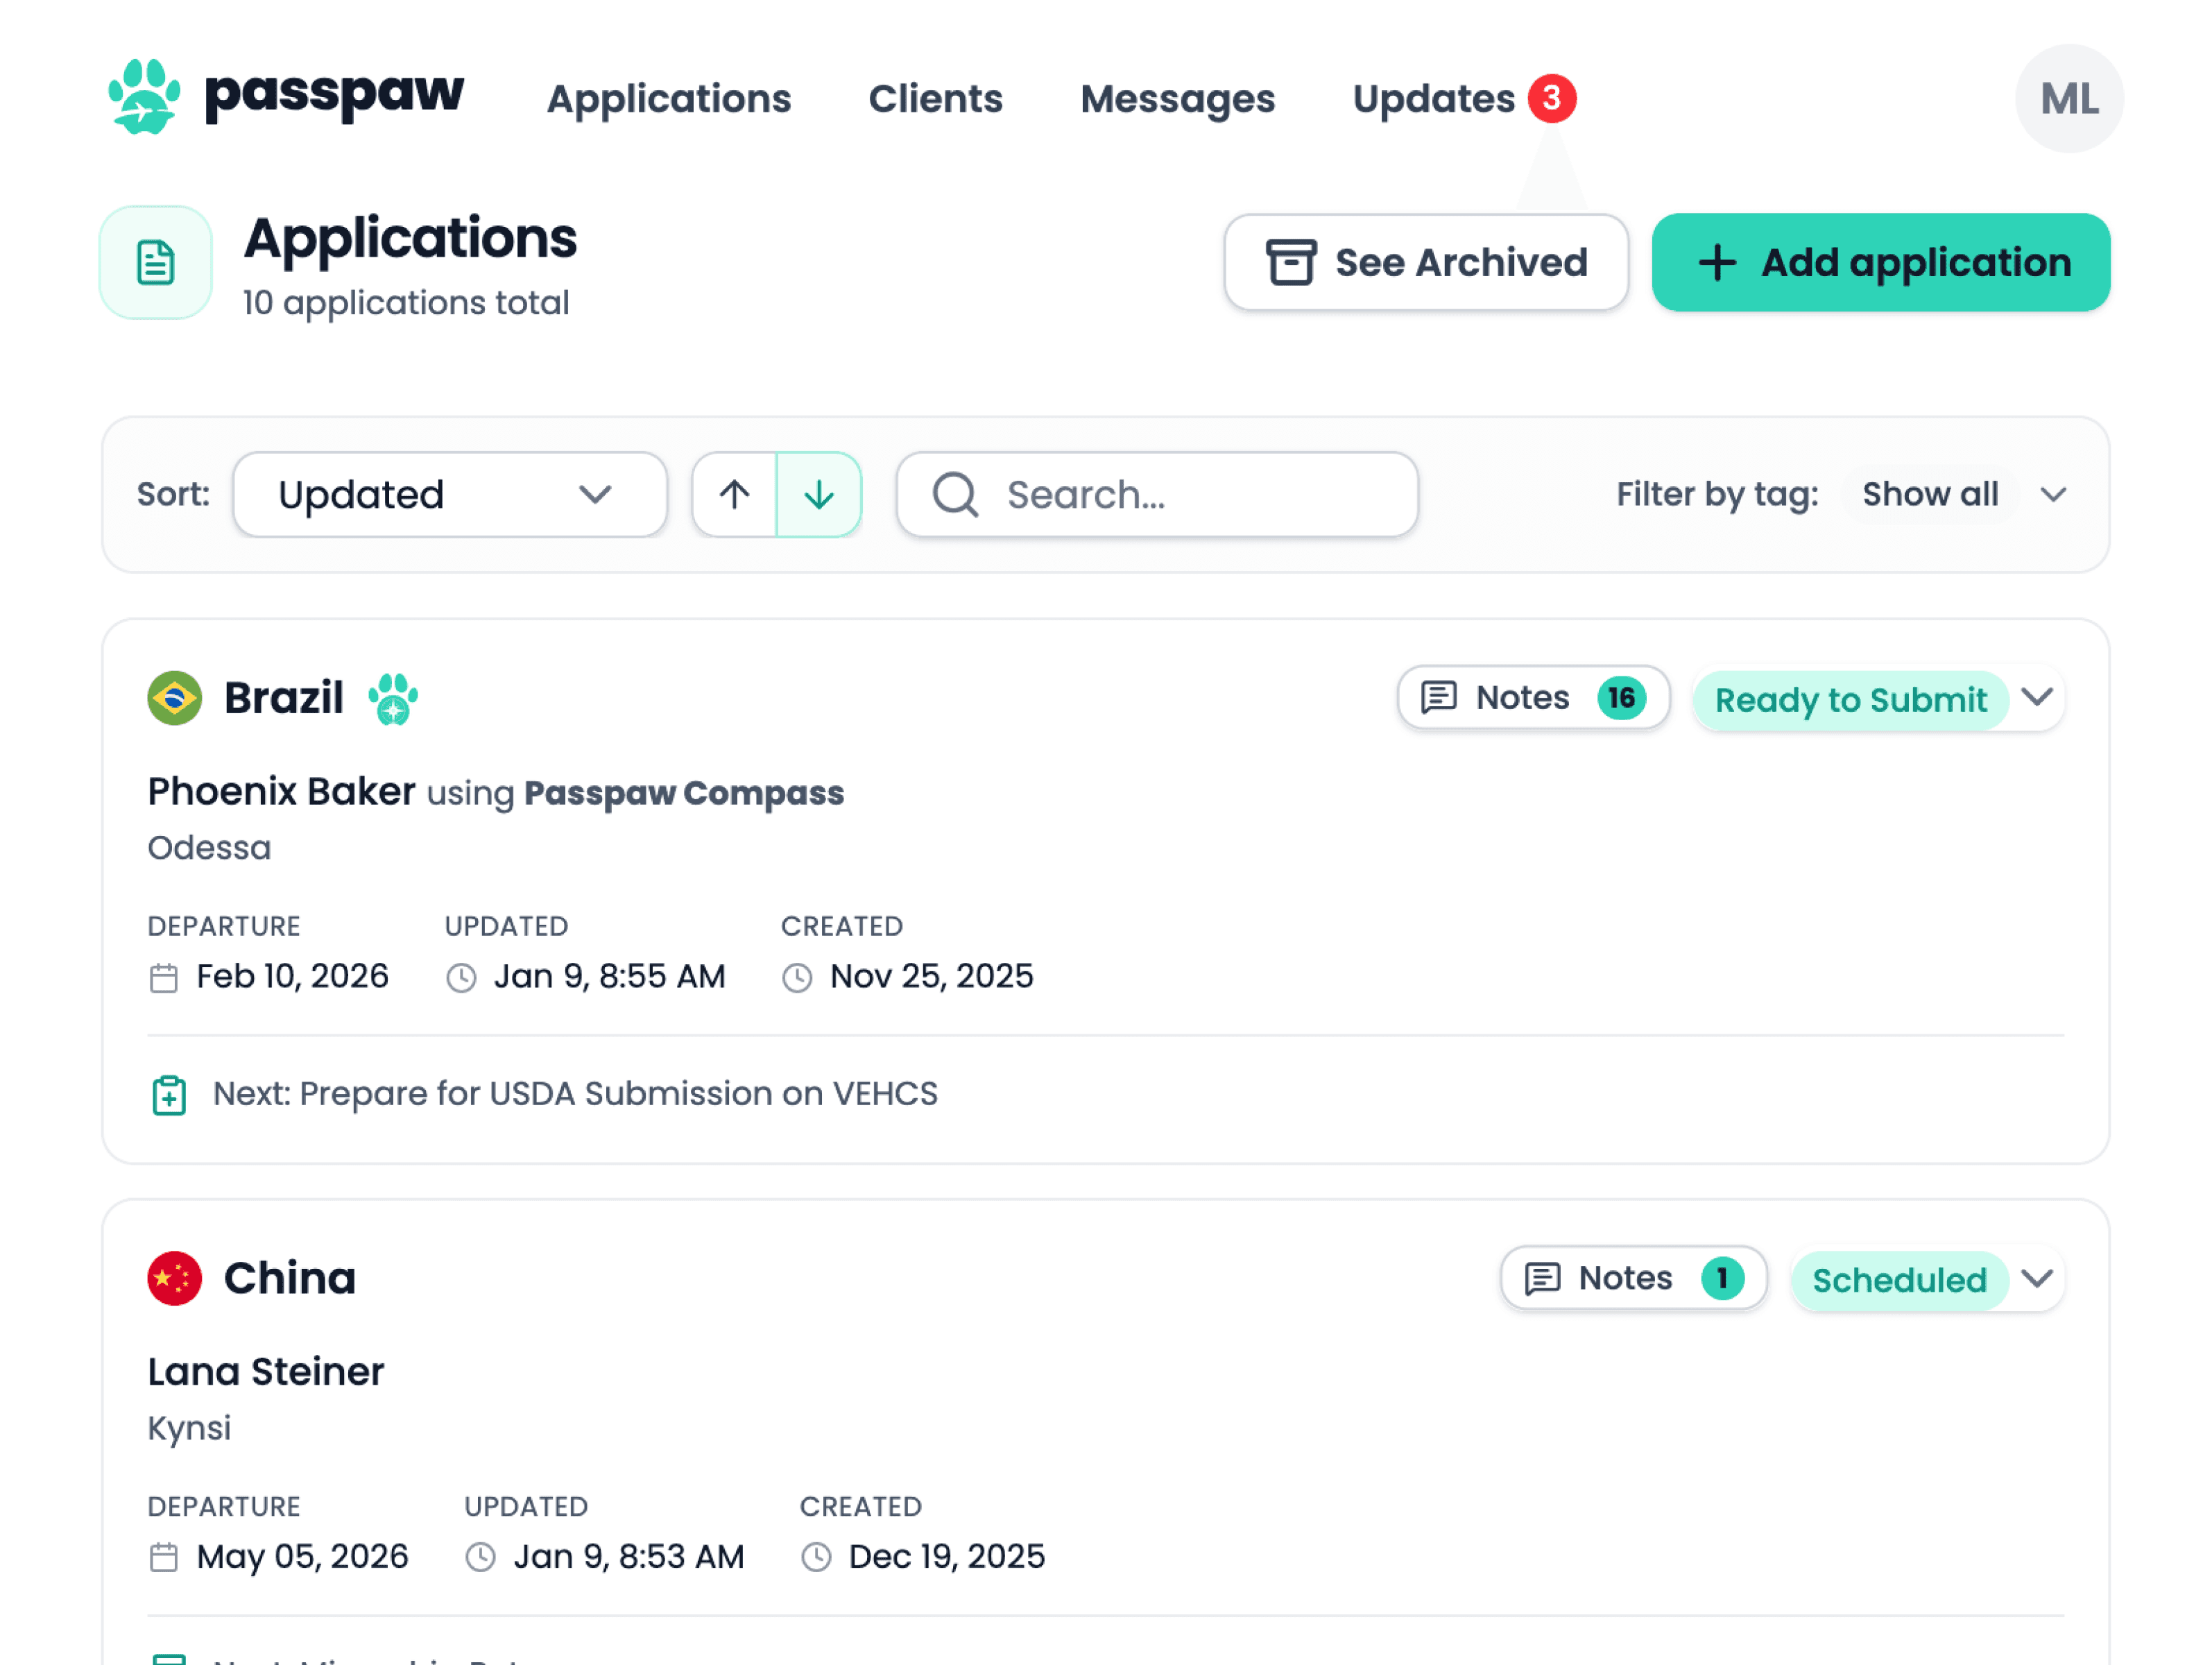
Task: Go to the Clients tab
Action: click(935, 99)
